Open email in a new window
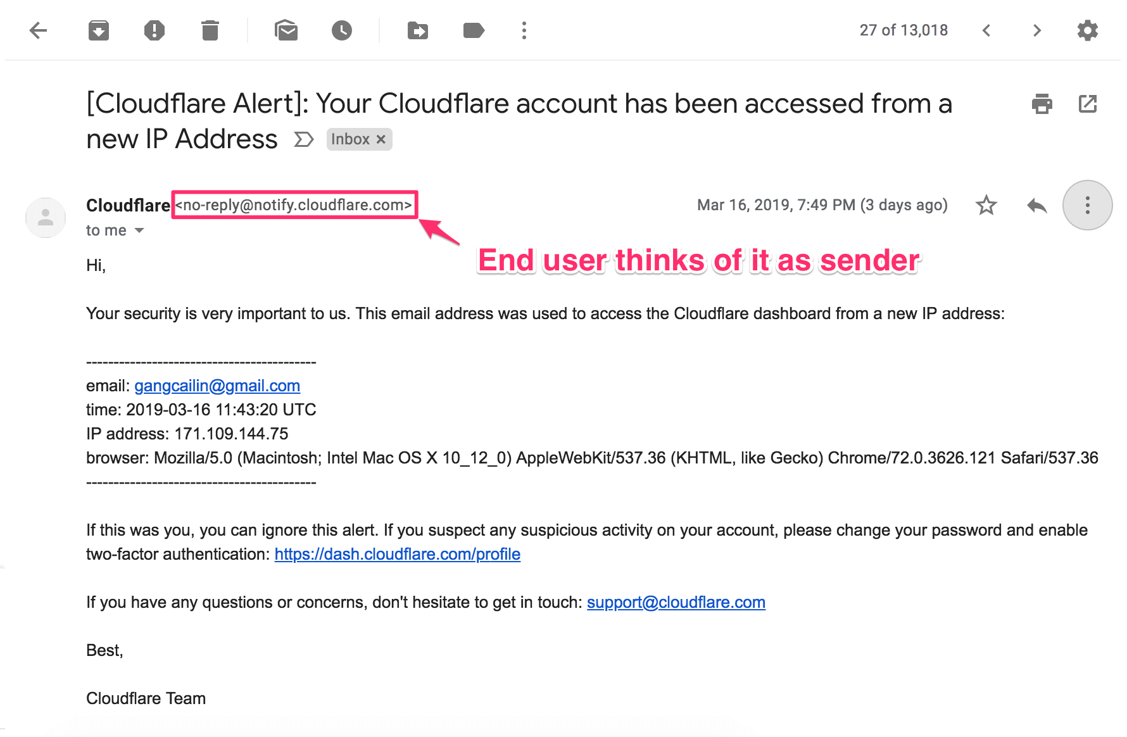Image resolution: width=1127 pixels, height=737 pixels. (1088, 104)
